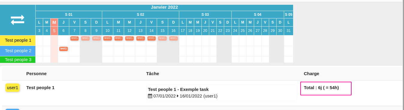
Task: Click the Charge column header
Action: click(x=311, y=74)
